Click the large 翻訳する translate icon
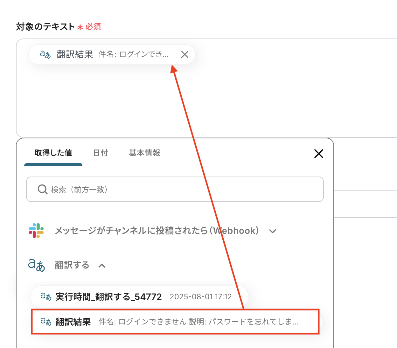The height and width of the screenshot is (348, 397). click(x=37, y=265)
